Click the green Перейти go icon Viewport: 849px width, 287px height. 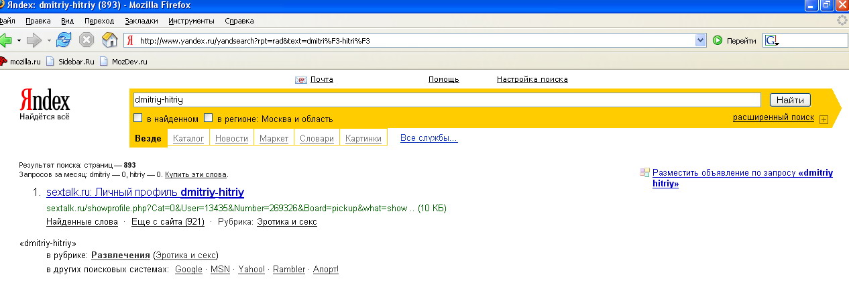(x=718, y=40)
